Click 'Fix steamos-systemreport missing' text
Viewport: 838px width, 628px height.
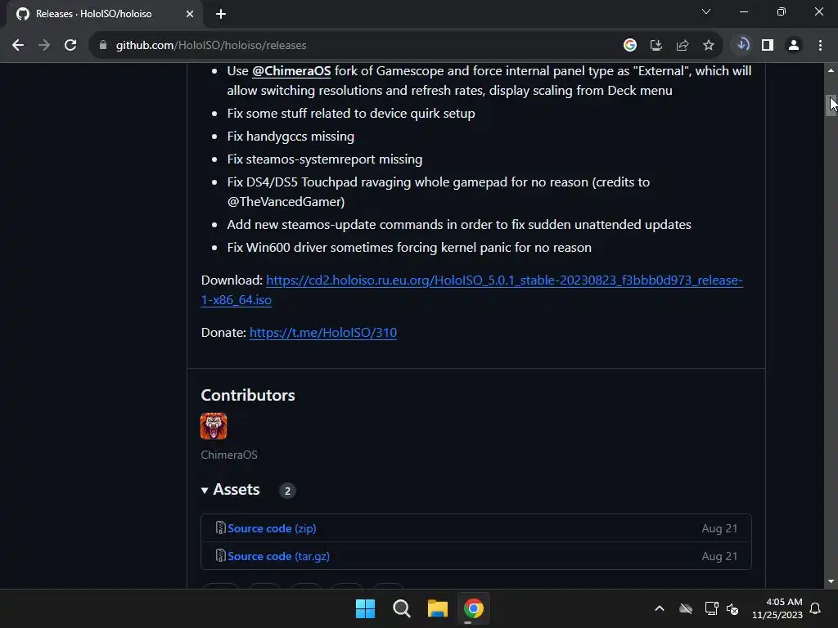tap(325, 159)
